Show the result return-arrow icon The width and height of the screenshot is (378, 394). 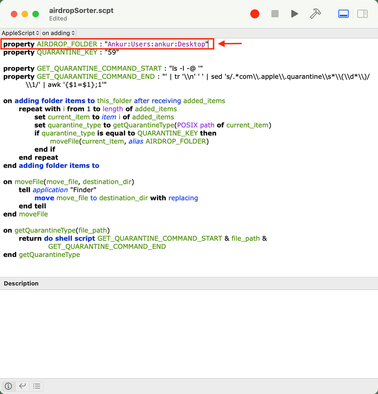(22, 386)
